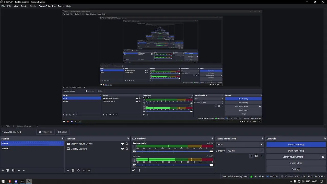This screenshot has height=184, width=327.
Task: Open scene filters icon in the Scenes toolbar
Action: pos(13,170)
